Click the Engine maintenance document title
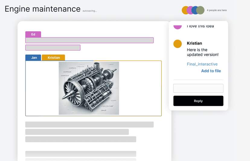Screen dimensions: 250x161 pos(43,9)
